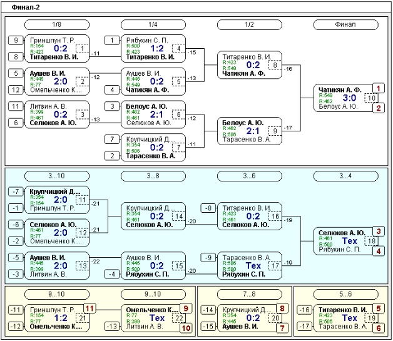Open match Рябухин vs Титаренко score 1:2
The height and width of the screenshot is (341, 393).
click(x=153, y=49)
